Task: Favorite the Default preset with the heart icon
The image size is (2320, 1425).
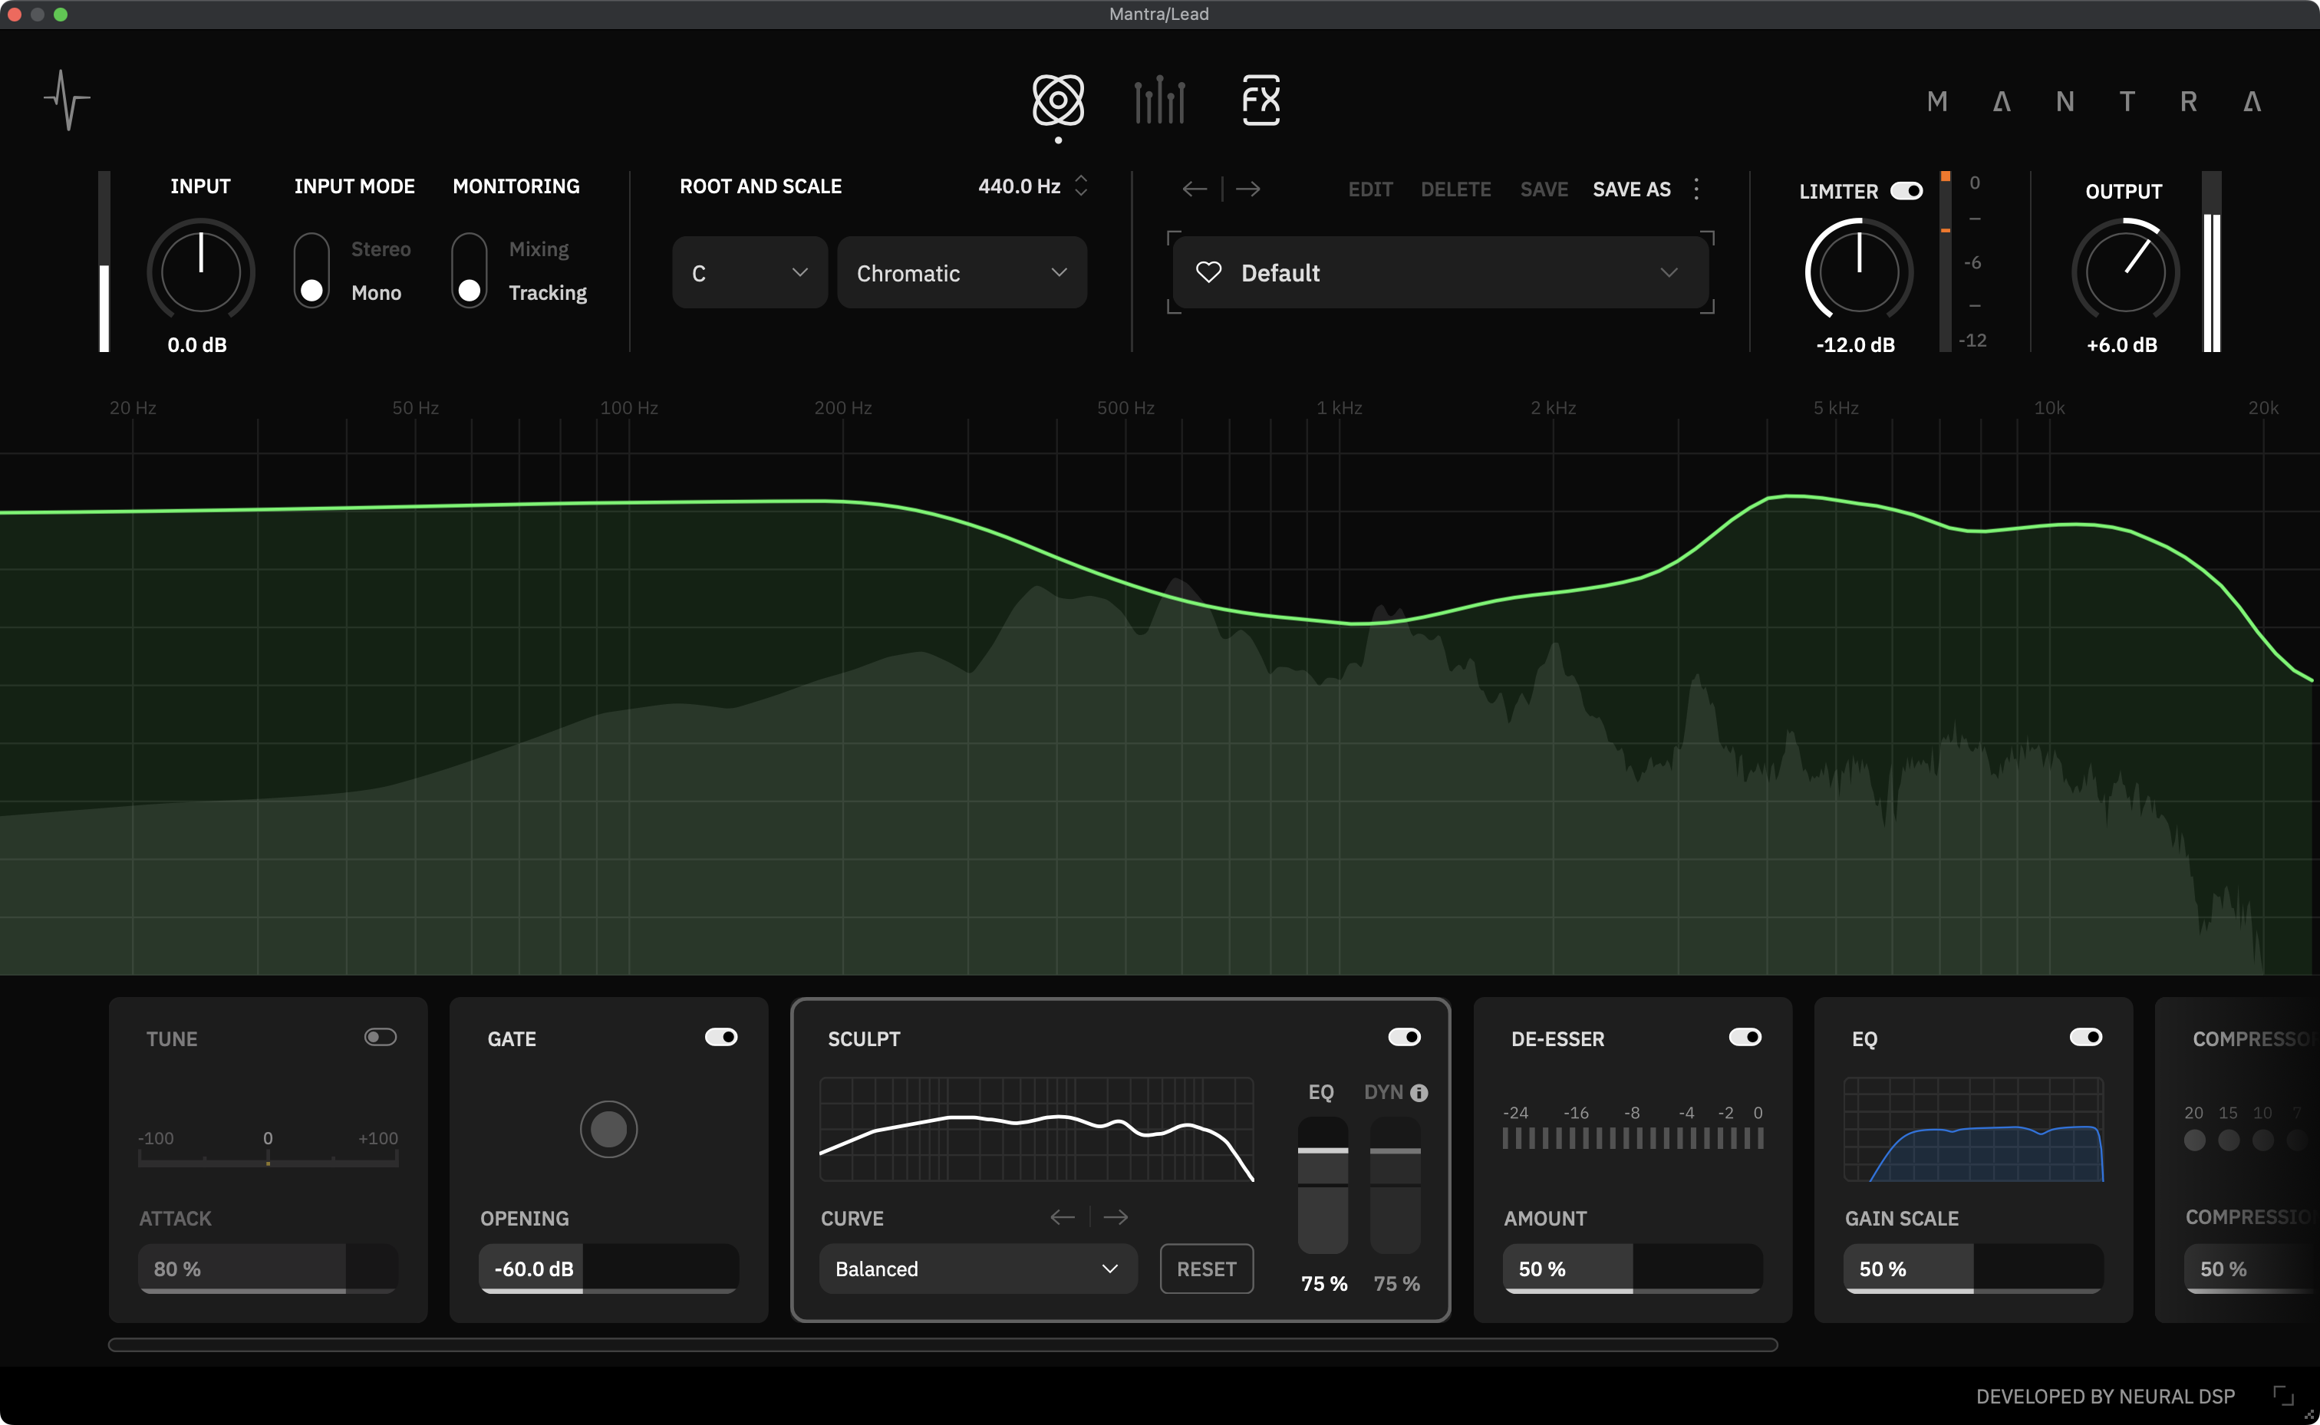Action: point(1210,272)
